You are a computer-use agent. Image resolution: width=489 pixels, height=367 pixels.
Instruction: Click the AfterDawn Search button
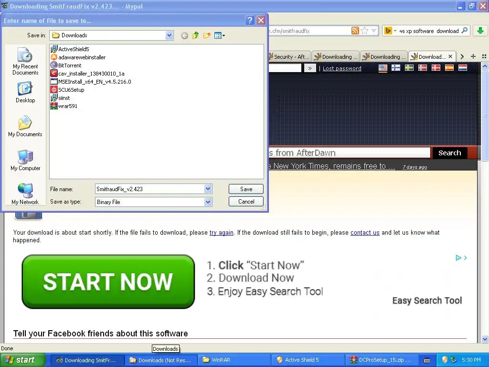pos(449,152)
